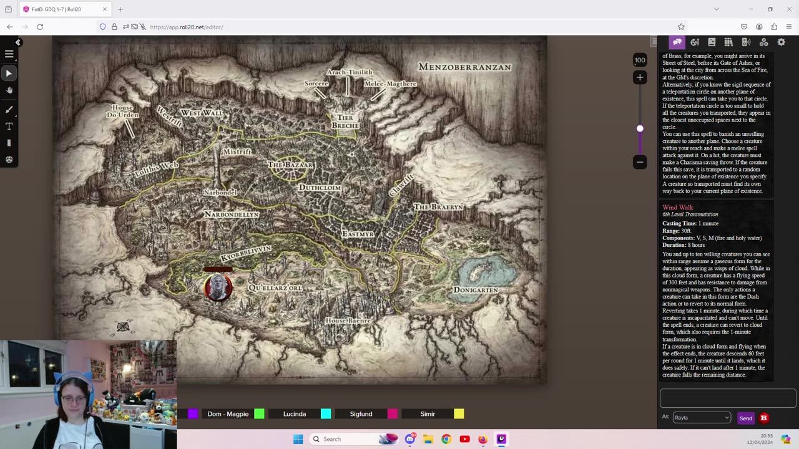799x449 pixels.
Task: Switch to the Art Library tab
Action: (695, 42)
